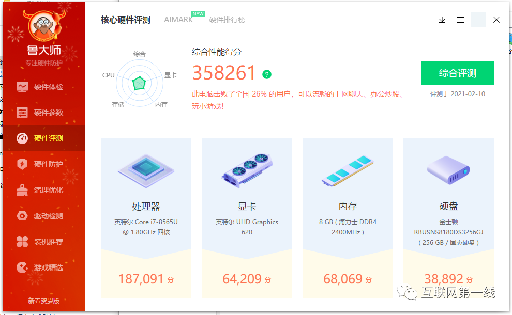Click the memory stick illustration
Image resolution: width=512 pixels, height=315 pixels.
(x=348, y=171)
